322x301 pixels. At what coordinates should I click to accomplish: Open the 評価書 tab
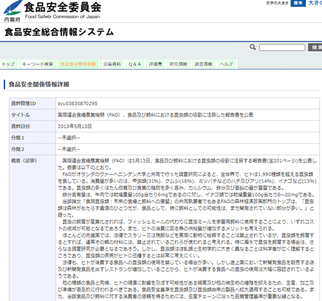click(156, 64)
